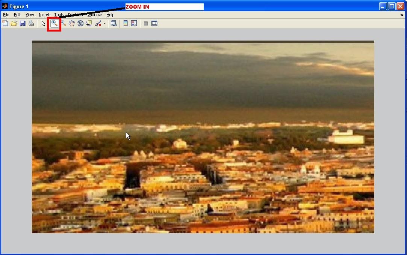Save the current figure
Viewport: 407px width, 255px height.
[x=23, y=23]
